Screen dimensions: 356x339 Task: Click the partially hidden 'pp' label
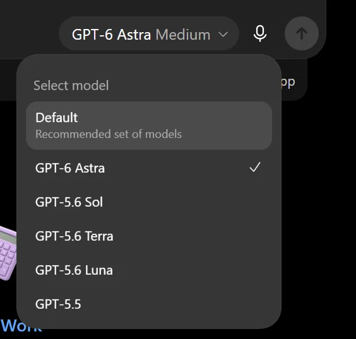[288, 83]
